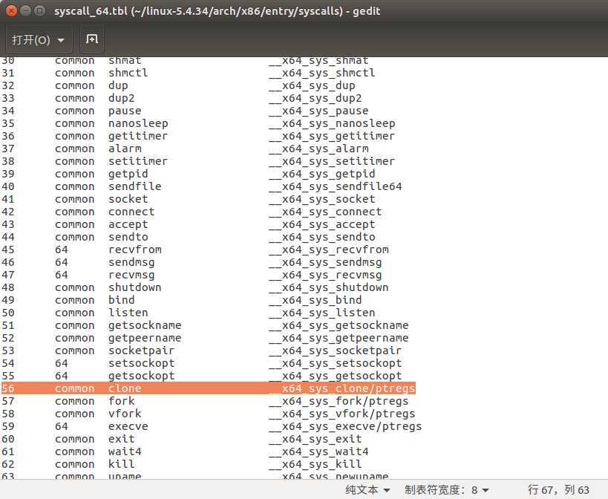
Task: Click the word exit on line 60
Action: point(121,439)
